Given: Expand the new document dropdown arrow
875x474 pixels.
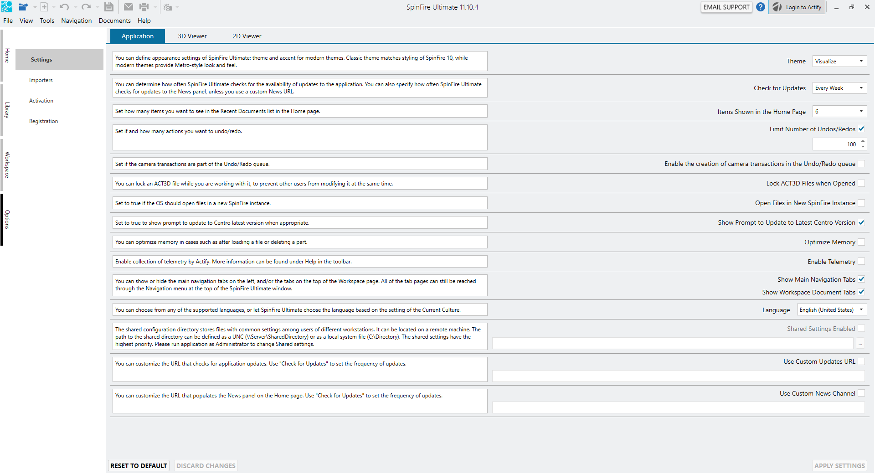Looking at the screenshot, I should [54, 7].
